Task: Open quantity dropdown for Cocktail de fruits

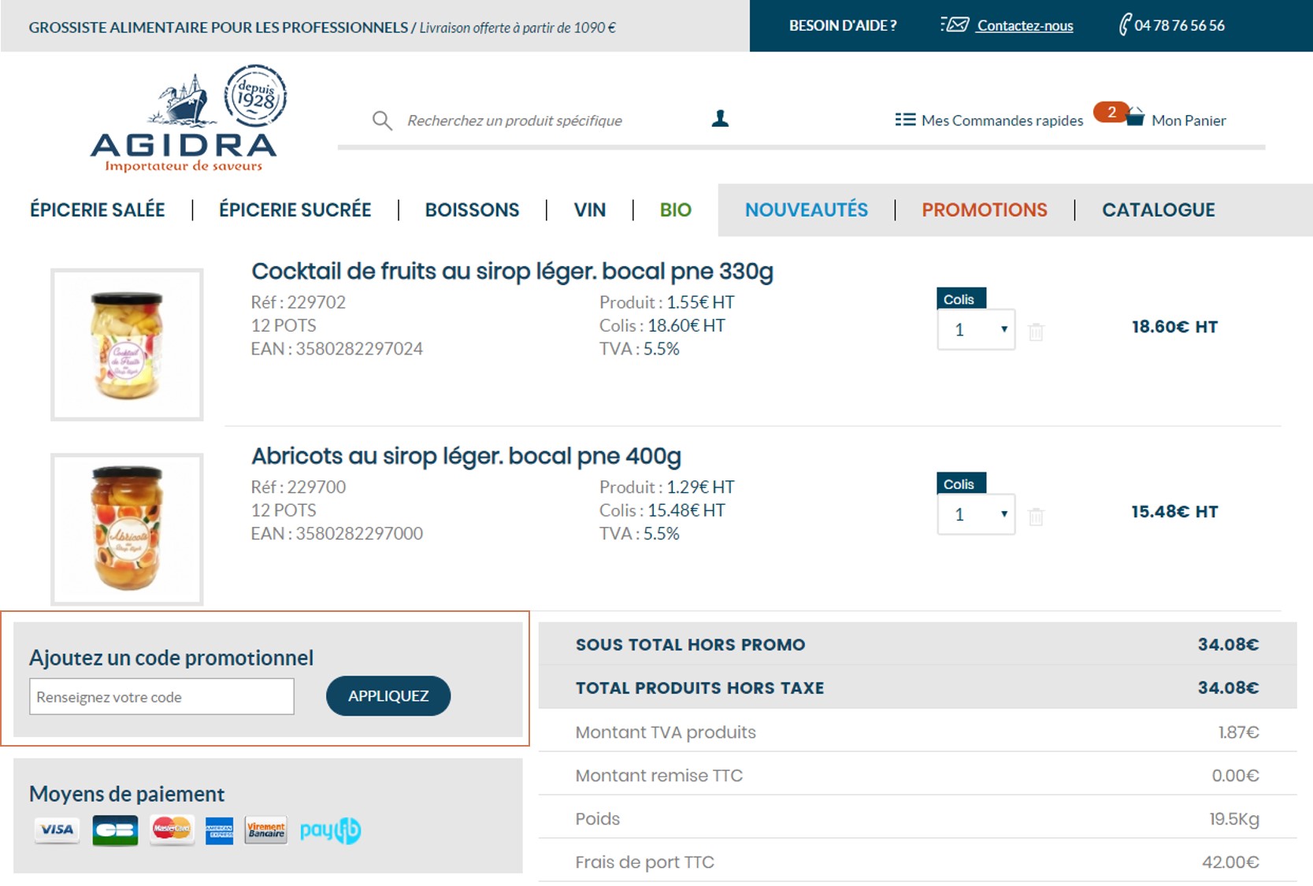Action: tap(976, 330)
